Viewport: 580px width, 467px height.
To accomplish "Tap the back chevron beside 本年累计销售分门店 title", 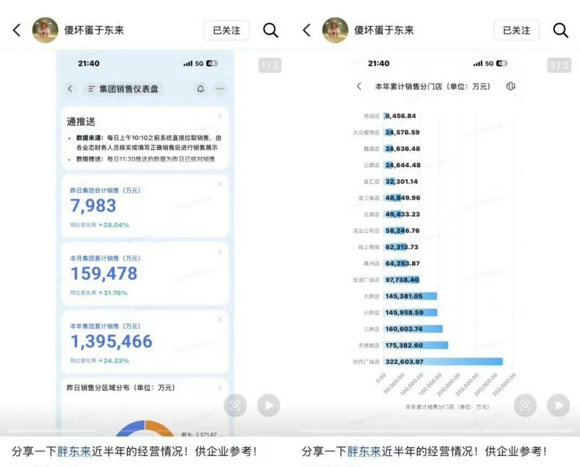I will coord(359,86).
